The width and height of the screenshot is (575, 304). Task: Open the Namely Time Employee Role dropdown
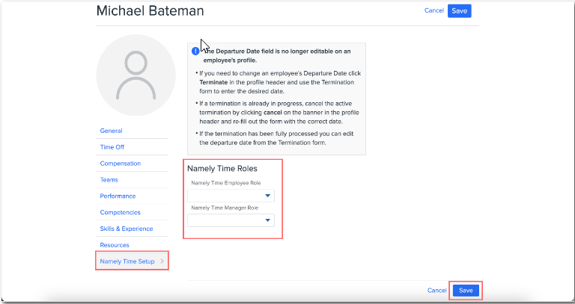pos(231,196)
